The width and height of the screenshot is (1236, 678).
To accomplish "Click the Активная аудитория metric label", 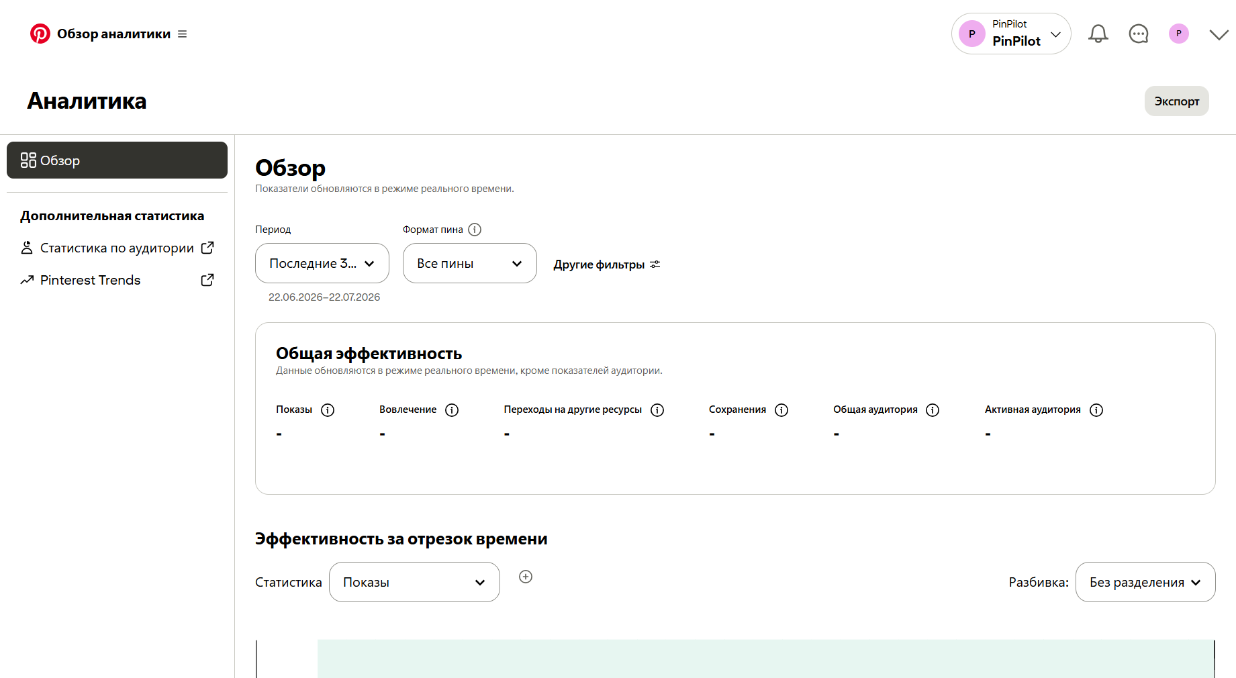I will pos(1033,409).
